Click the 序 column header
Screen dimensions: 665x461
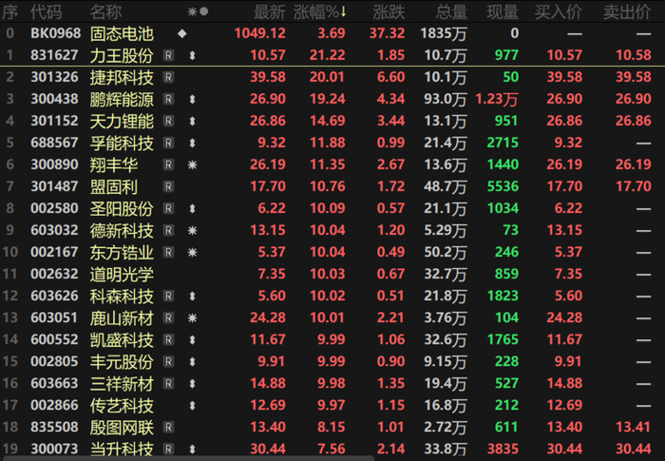point(9,12)
